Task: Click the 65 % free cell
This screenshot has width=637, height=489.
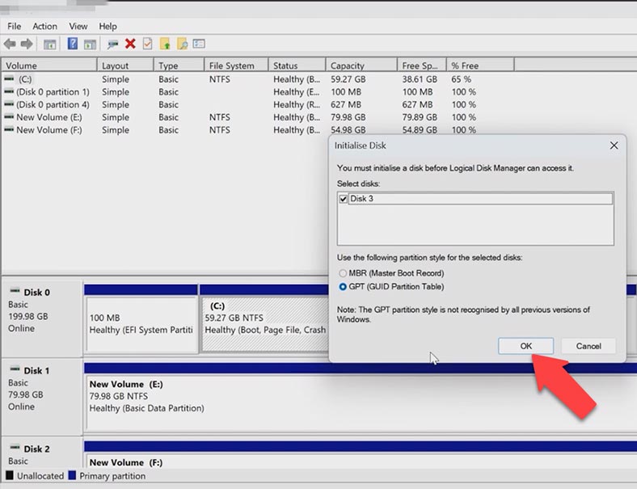Action: point(461,78)
